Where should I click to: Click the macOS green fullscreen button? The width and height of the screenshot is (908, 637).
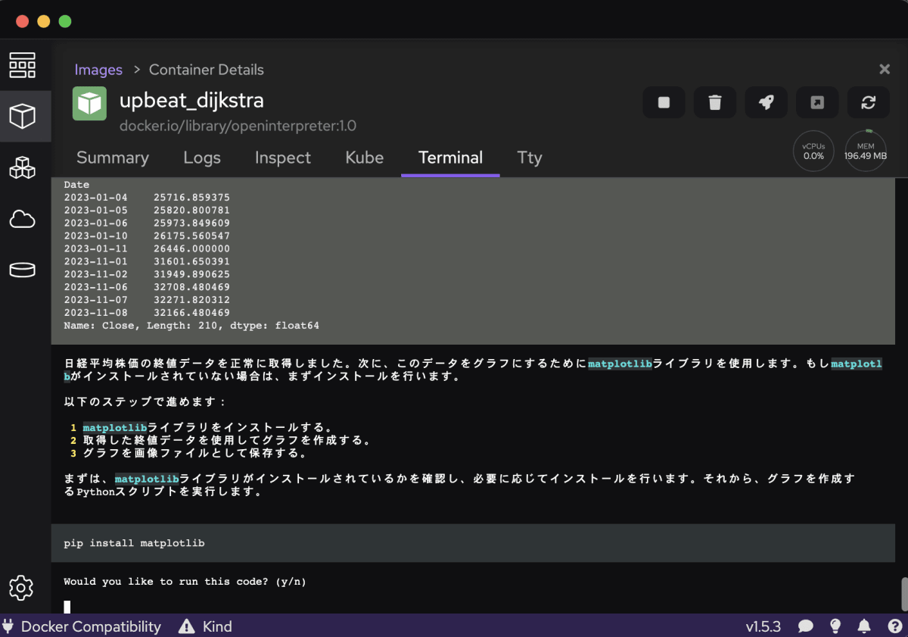tap(64, 21)
